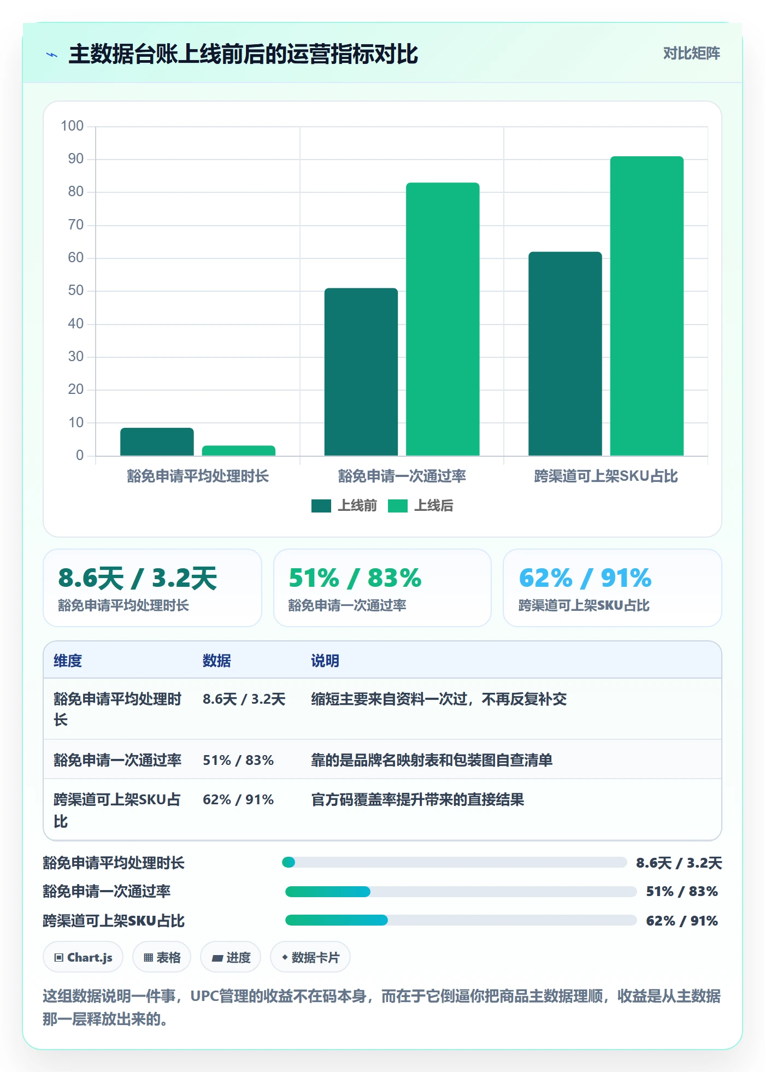Image resolution: width=765 pixels, height=1072 pixels.
Task: Click the 数据卡片 tag chip
Action: click(x=310, y=957)
